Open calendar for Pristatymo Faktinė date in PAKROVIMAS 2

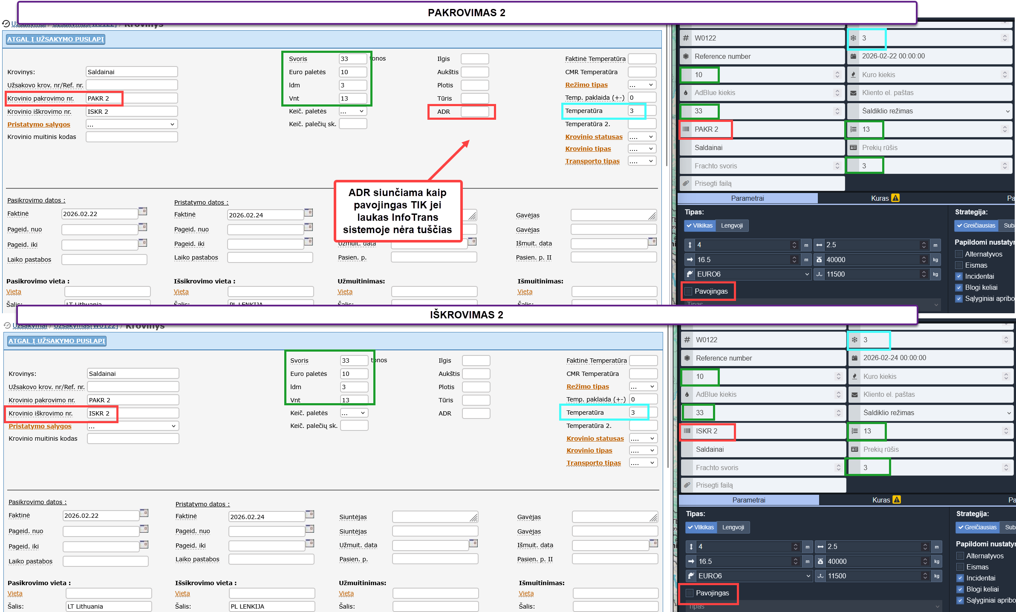click(309, 213)
